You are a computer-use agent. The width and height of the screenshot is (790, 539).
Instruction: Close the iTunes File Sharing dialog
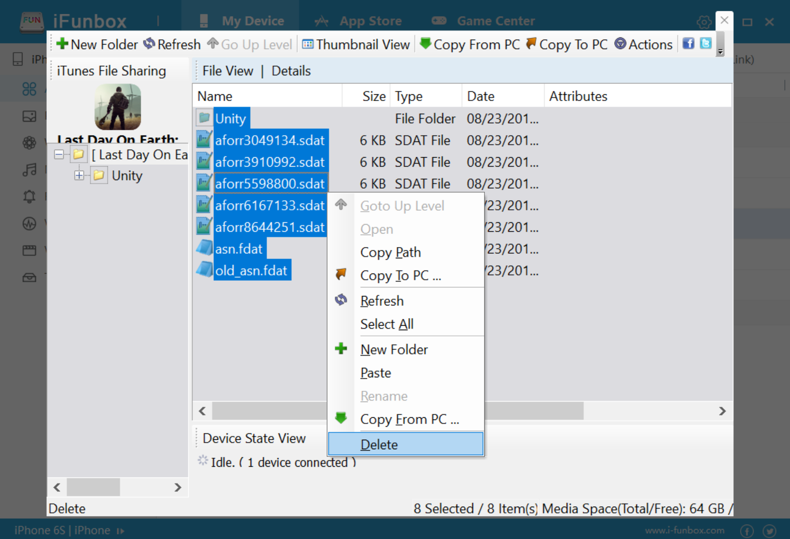coord(724,20)
